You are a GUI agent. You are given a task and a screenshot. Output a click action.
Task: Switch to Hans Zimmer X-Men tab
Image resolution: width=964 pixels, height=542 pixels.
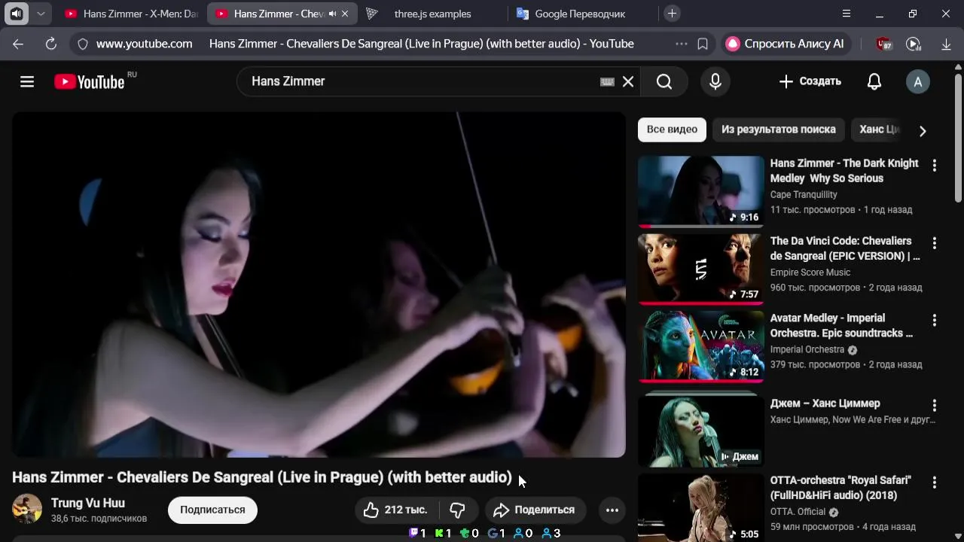click(131, 14)
